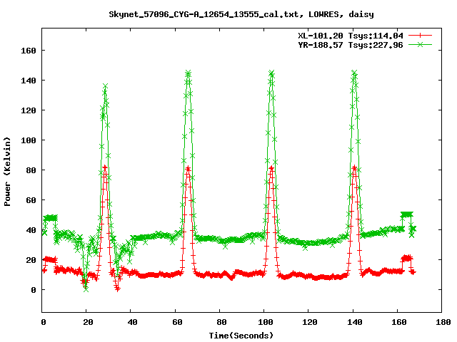This screenshot has width=457, height=342.
Task: Click the y-axis tick label 0
Action: click(34, 290)
